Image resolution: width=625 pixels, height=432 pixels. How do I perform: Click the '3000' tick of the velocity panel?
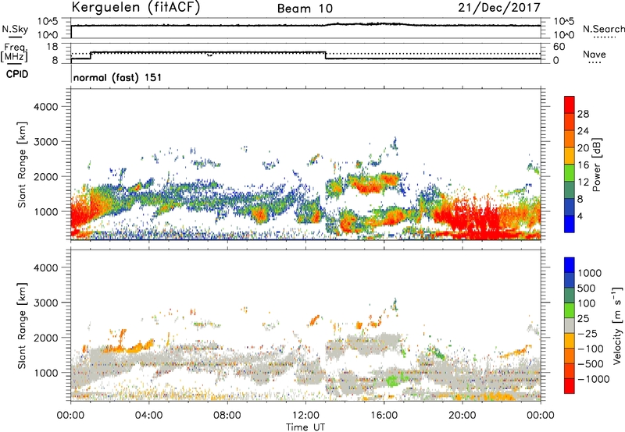46,303
